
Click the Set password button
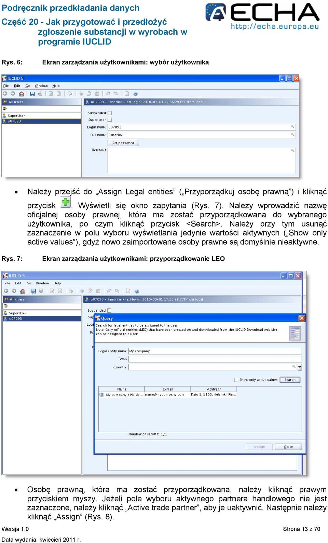coord(123,143)
